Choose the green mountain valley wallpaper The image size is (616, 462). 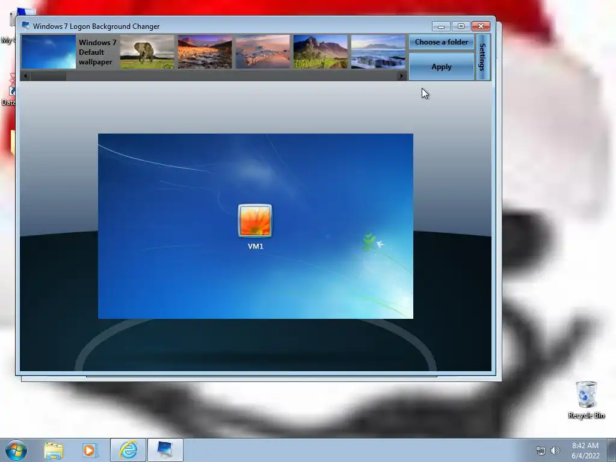pyautogui.click(x=320, y=52)
